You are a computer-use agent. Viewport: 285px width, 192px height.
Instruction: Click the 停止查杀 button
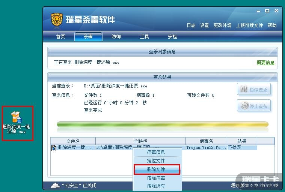pyautogui.click(x=254, y=105)
